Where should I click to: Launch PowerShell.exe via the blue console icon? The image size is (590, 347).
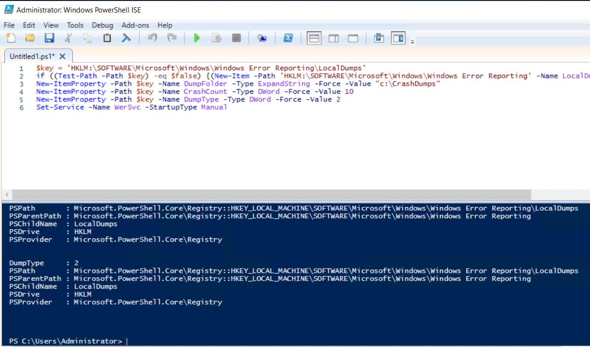(288, 38)
